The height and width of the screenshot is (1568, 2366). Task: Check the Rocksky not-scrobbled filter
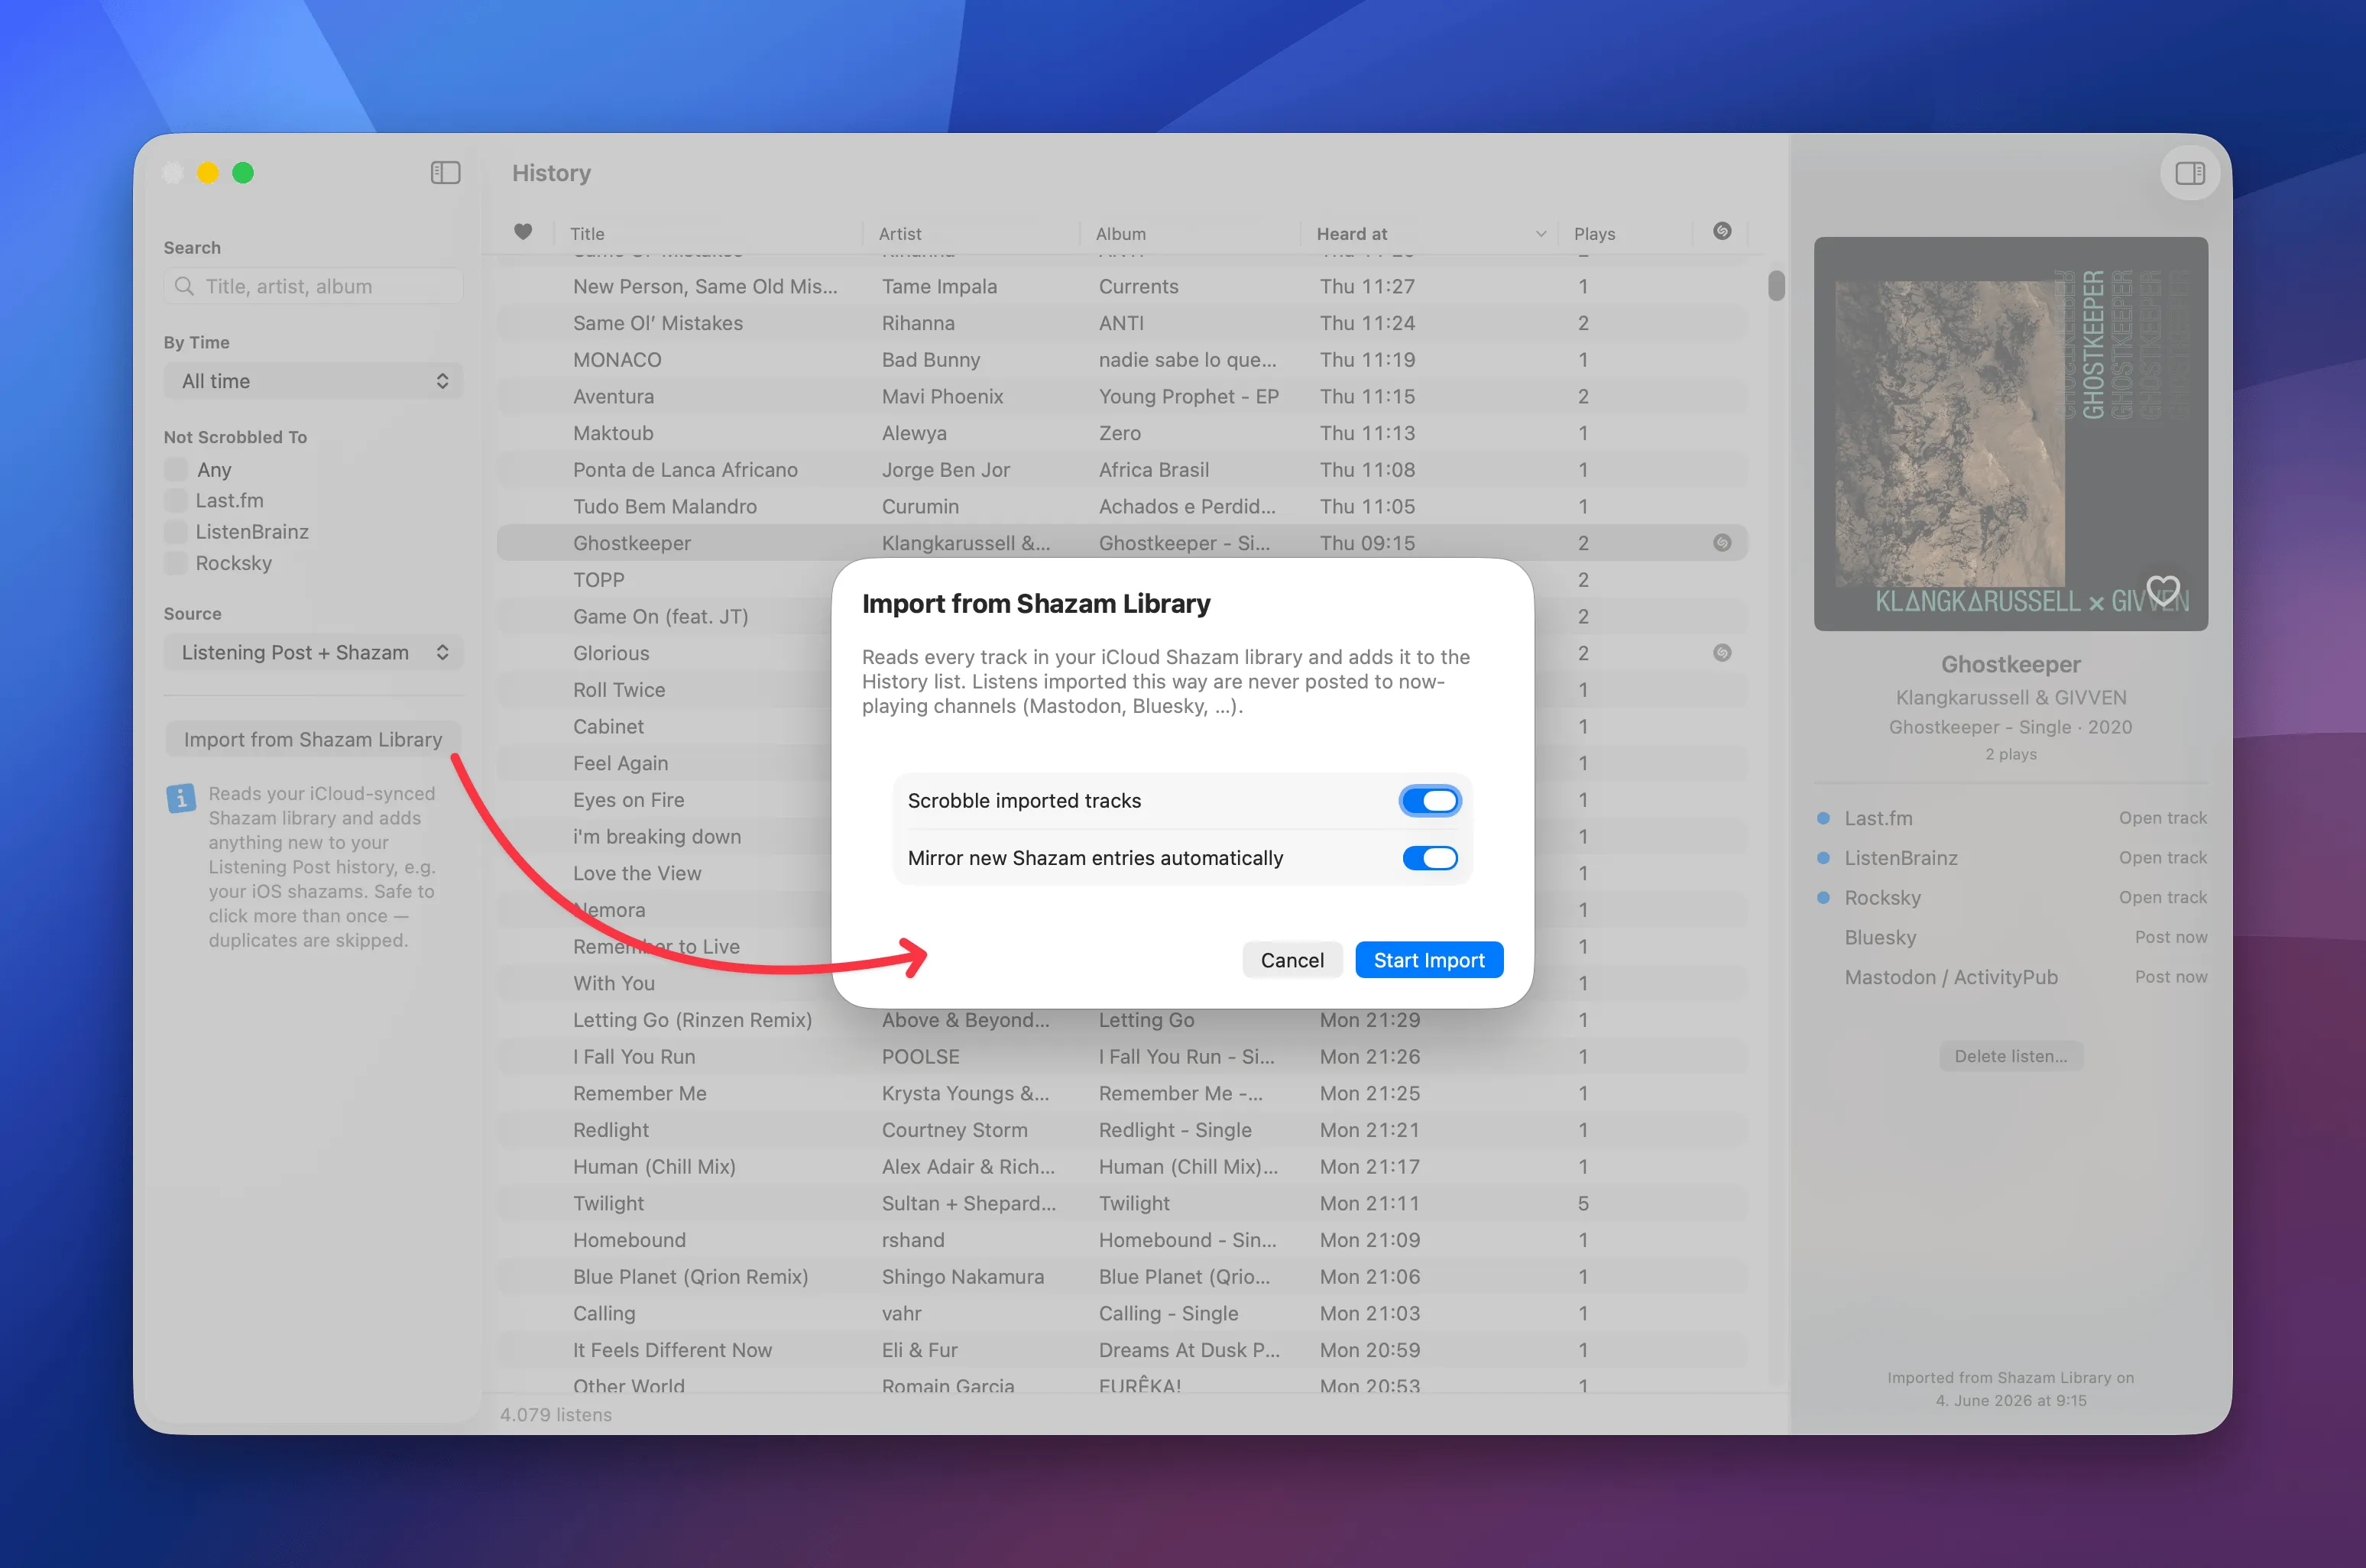point(176,563)
